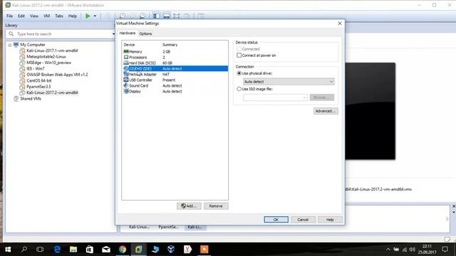456x256 pixels.
Task: Click the Add... hardware button
Action: (189, 206)
